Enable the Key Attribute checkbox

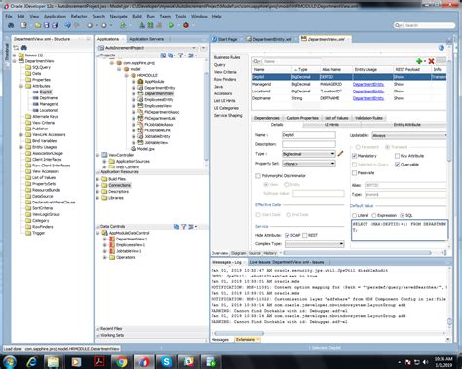pyautogui.click(x=397, y=156)
